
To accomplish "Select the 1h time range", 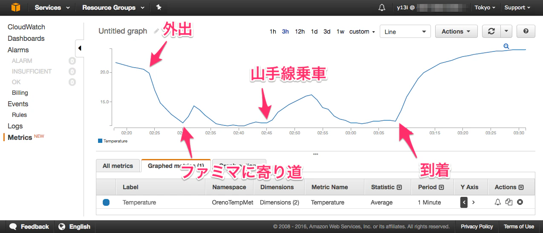I will [273, 31].
